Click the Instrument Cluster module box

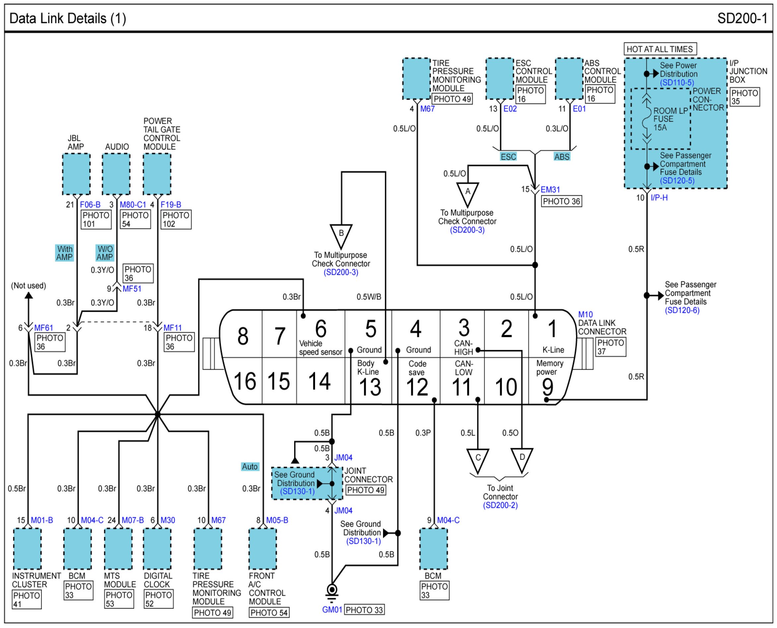click(27, 549)
